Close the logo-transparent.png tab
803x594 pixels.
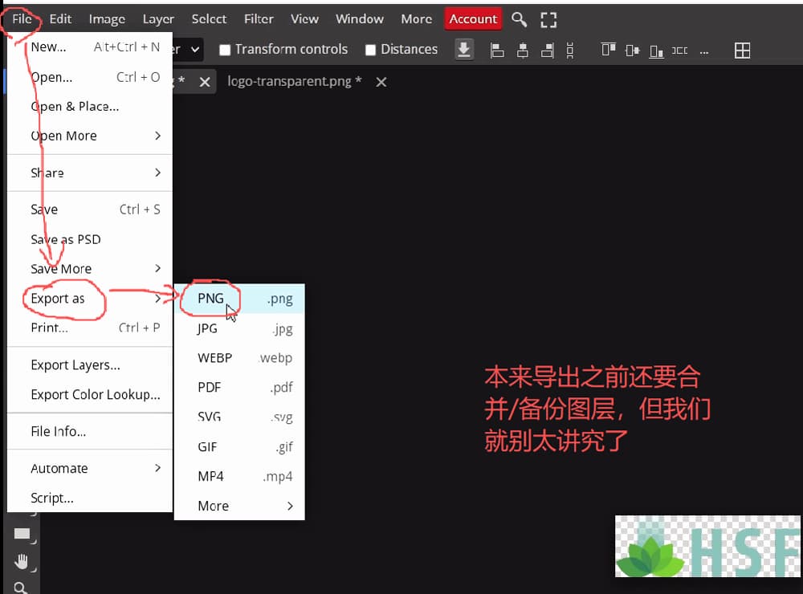(381, 82)
